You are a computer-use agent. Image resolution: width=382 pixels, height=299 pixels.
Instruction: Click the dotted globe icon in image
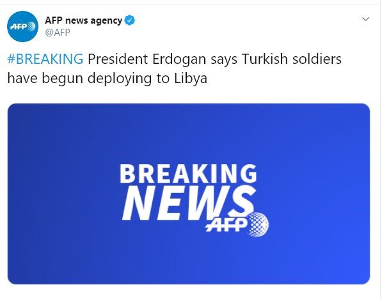point(259,224)
